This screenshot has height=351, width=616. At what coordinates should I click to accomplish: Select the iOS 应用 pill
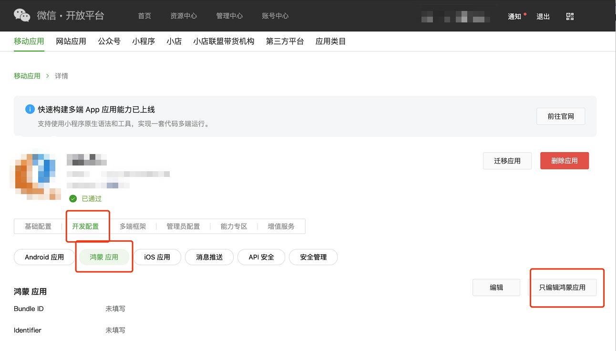(x=157, y=257)
